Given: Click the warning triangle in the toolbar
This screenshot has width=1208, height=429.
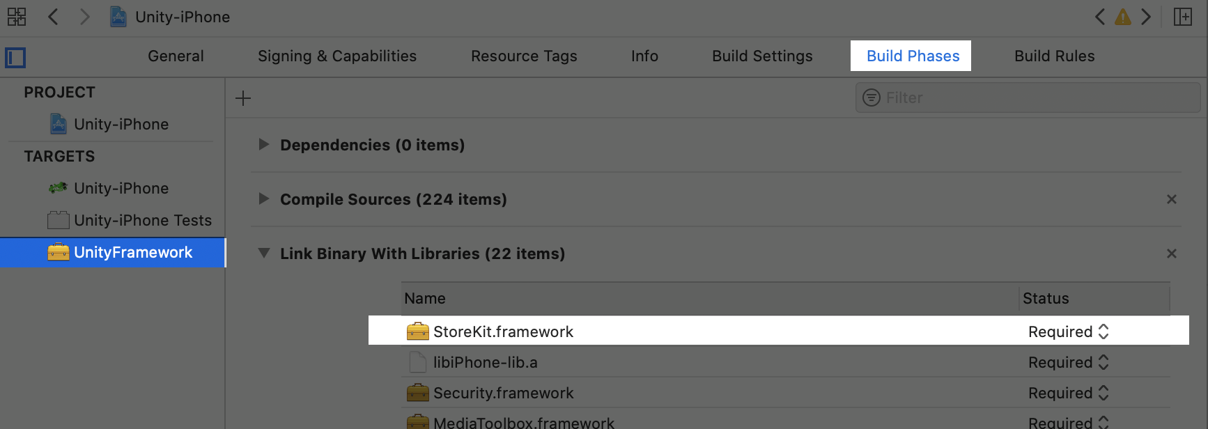Looking at the screenshot, I should tap(1124, 17).
